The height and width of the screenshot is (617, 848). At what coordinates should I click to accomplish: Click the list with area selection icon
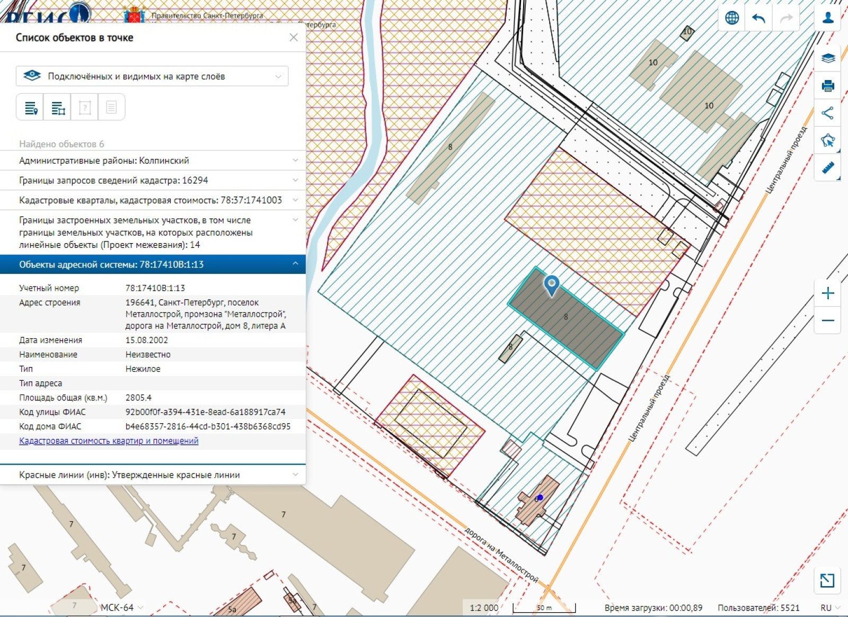tap(58, 108)
